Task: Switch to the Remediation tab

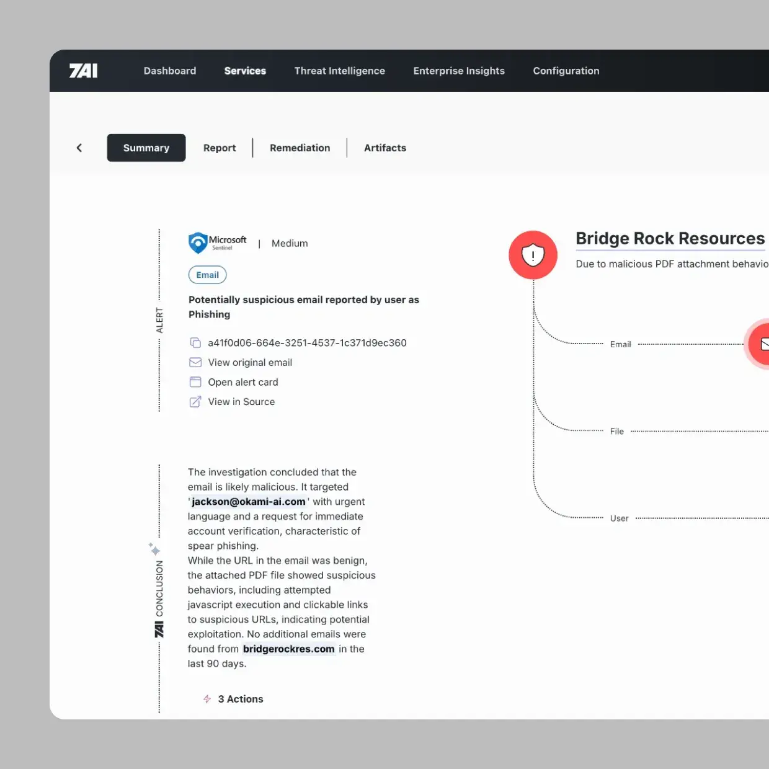Action: (300, 148)
